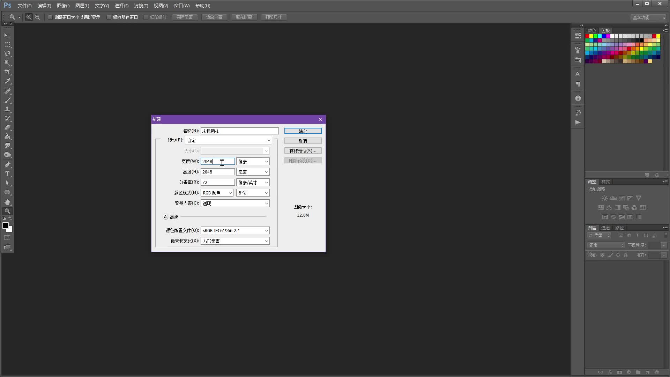
Task: Select the Clone Stamp tool
Action: [7, 109]
